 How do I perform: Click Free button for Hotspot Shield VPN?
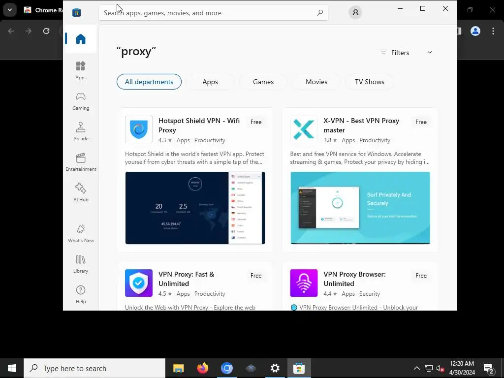tap(256, 122)
